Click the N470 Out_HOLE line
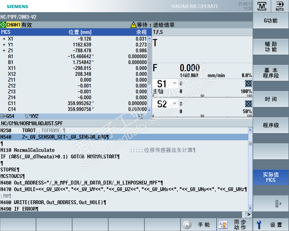Viewport: 289px width, 231px height. click(124, 189)
